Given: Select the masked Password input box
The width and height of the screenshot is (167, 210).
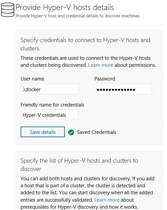Looking at the screenshot, I should click(123, 89).
